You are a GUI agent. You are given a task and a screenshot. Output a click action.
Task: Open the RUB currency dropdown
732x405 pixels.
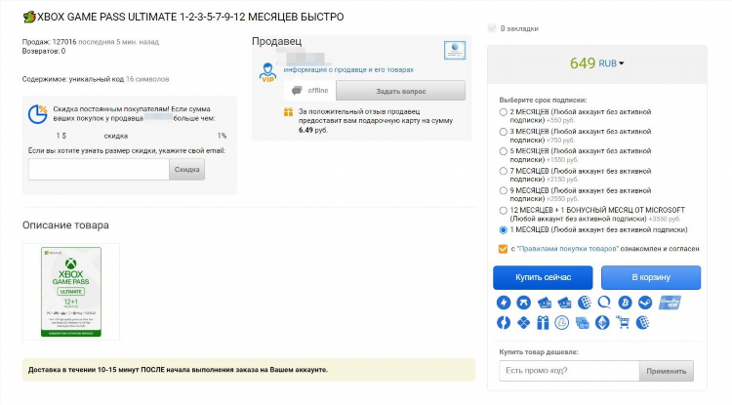click(611, 63)
